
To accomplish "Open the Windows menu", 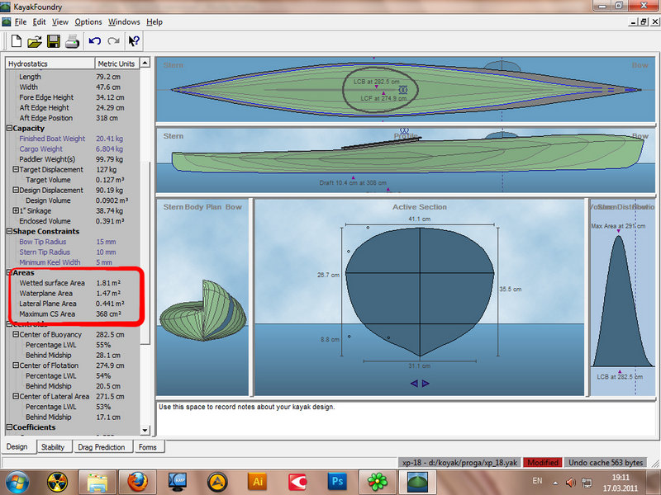I will point(124,22).
